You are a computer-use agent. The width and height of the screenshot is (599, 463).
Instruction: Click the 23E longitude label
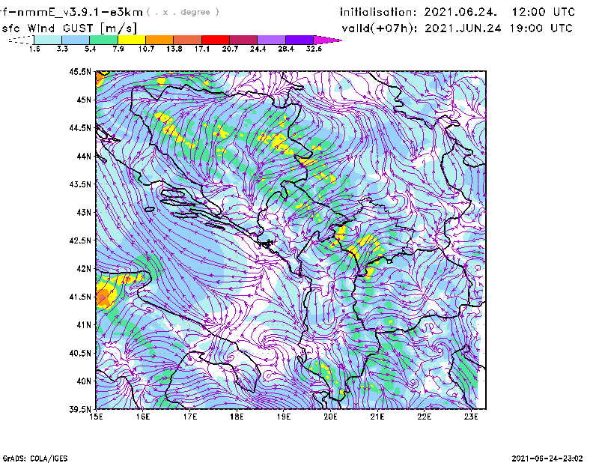471,417
